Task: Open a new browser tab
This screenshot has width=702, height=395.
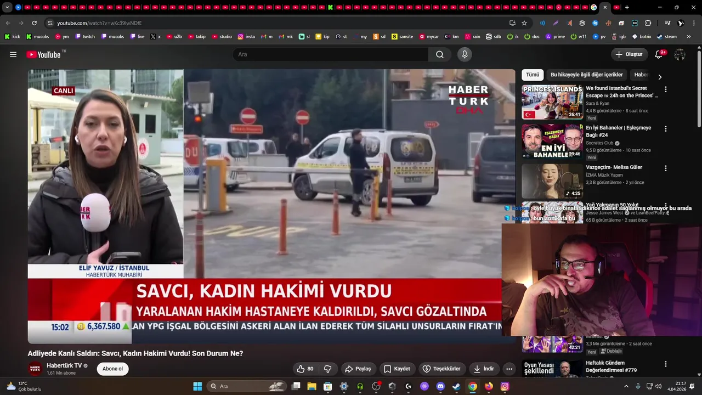Action: pyautogui.click(x=627, y=8)
